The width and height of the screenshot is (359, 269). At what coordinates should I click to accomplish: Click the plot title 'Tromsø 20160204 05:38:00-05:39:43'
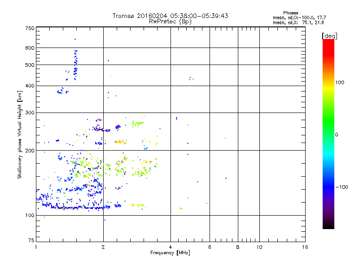(170, 16)
